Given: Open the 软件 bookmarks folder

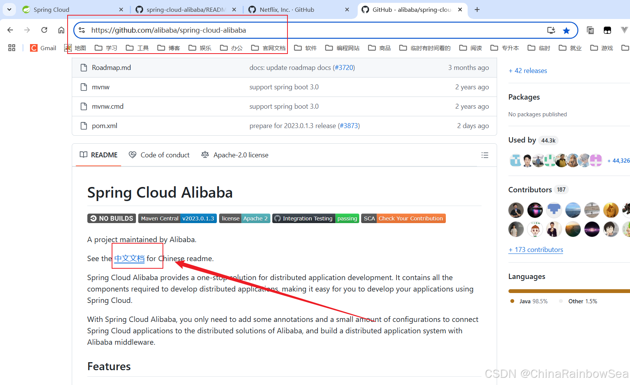Looking at the screenshot, I should coord(306,48).
